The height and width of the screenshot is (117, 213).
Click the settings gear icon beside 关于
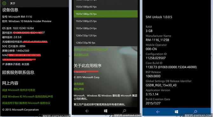4,3
